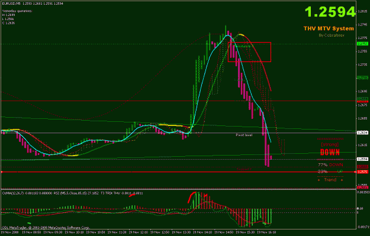Click the white 1.2594 current price tag

tap(362, 159)
